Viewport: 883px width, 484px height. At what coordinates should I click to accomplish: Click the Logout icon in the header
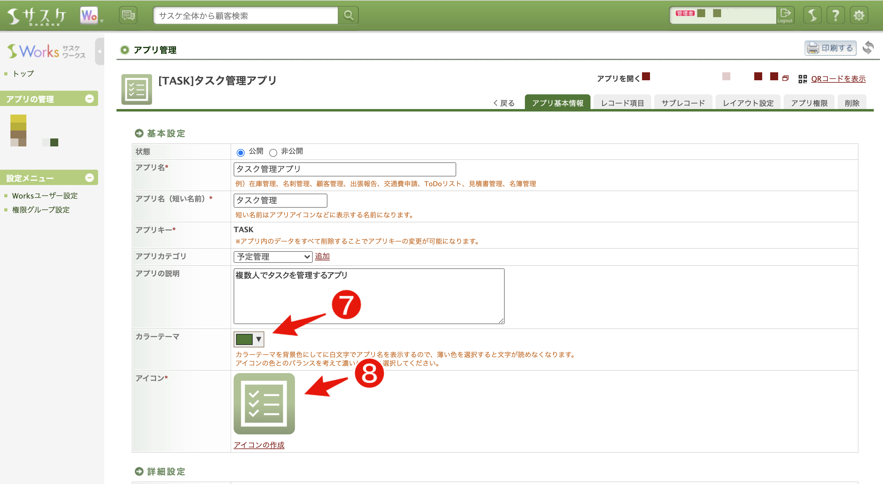point(785,15)
